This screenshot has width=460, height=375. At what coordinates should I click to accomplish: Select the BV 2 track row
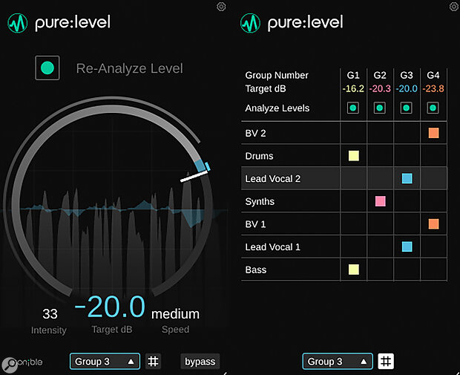pyautogui.click(x=344, y=133)
